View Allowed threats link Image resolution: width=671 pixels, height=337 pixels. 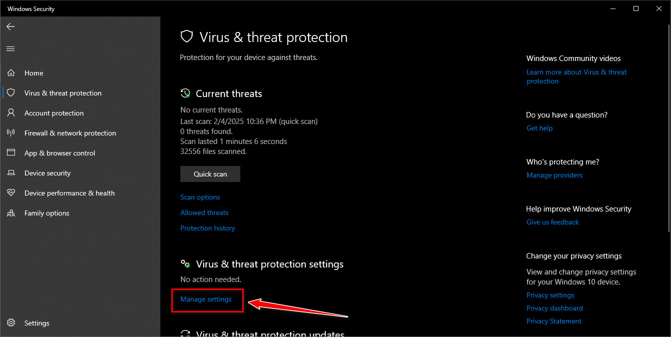pos(204,212)
